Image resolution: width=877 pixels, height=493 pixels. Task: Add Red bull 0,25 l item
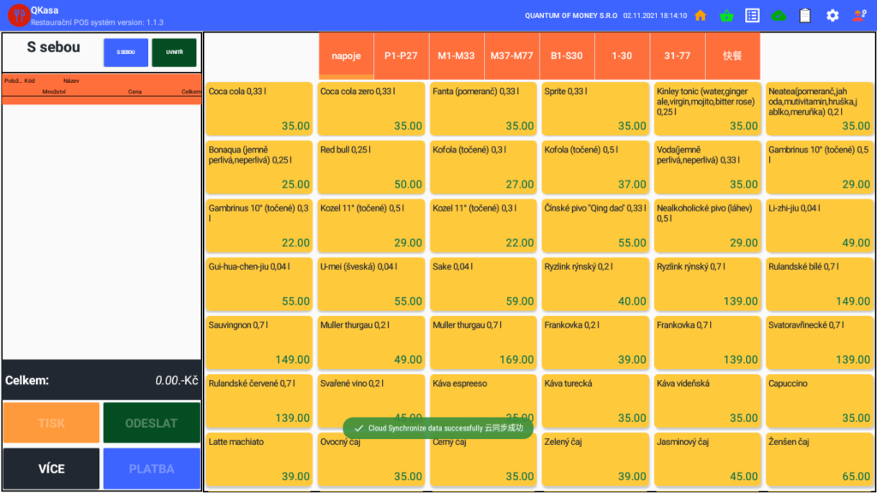pos(371,167)
